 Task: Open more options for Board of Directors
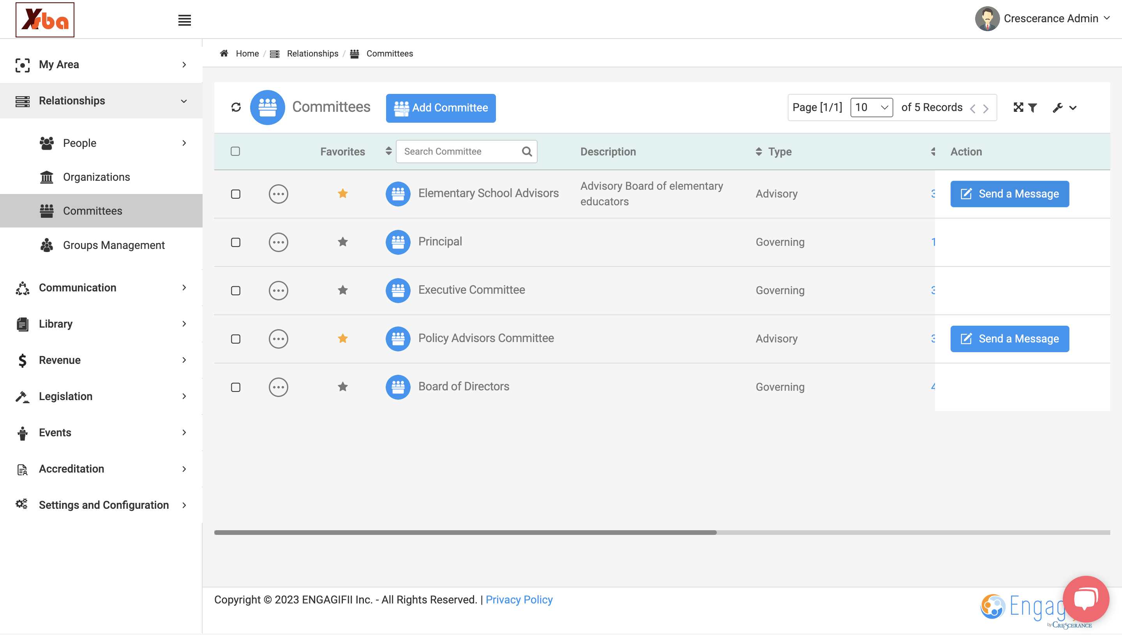point(278,387)
